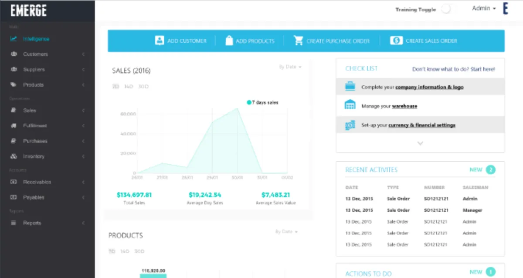This screenshot has width=523, height=278.
Task: Click the CREATE SALES ORDER button label
Action: point(431,41)
